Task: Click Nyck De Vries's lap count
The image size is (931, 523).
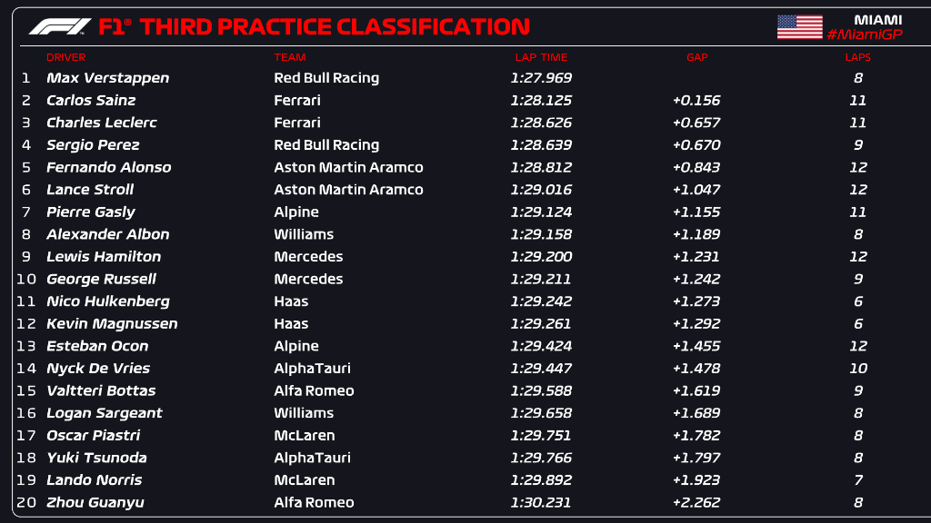Action: (x=857, y=369)
